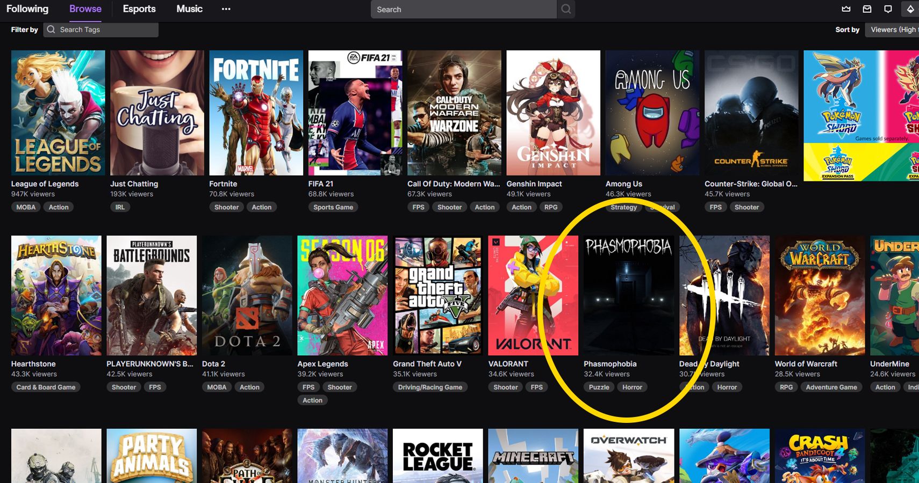Select the Puzzle tag under Phasmophobia
919x483 pixels.
pos(599,387)
